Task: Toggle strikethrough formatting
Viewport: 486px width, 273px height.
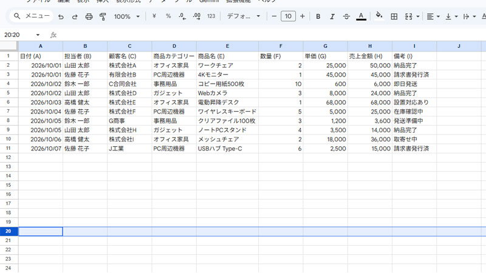Action: tap(346, 16)
